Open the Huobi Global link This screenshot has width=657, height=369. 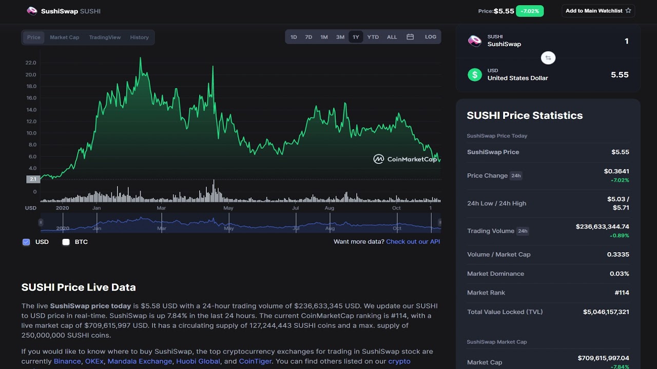coord(198,361)
